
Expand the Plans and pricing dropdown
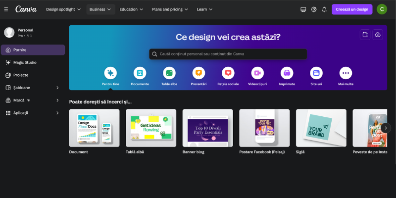(x=170, y=9)
